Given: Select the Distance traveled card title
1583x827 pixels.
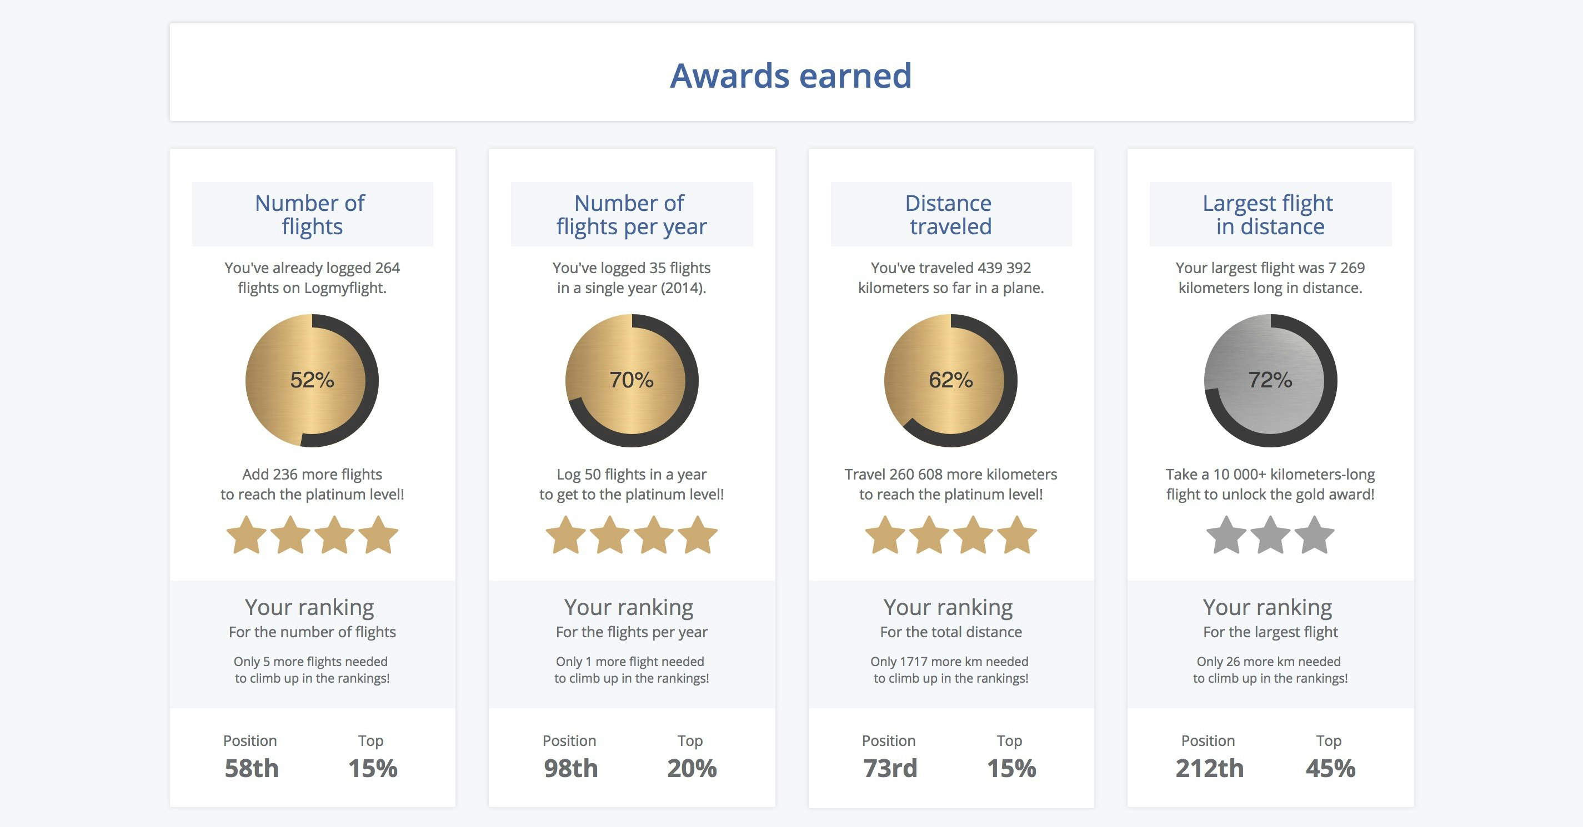Looking at the screenshot, I should [951, 215].
